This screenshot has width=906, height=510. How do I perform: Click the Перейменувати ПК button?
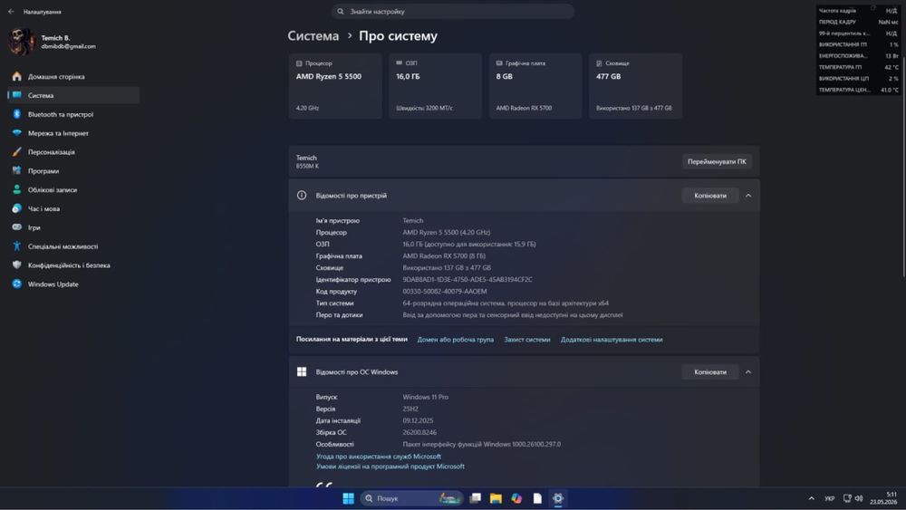coord(717,162)
